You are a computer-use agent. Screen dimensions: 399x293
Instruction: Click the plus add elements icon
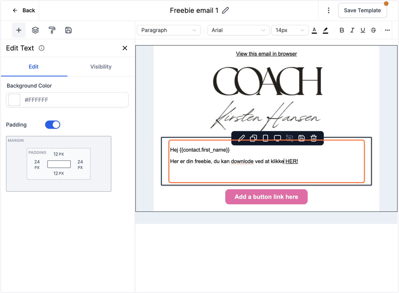19,30
